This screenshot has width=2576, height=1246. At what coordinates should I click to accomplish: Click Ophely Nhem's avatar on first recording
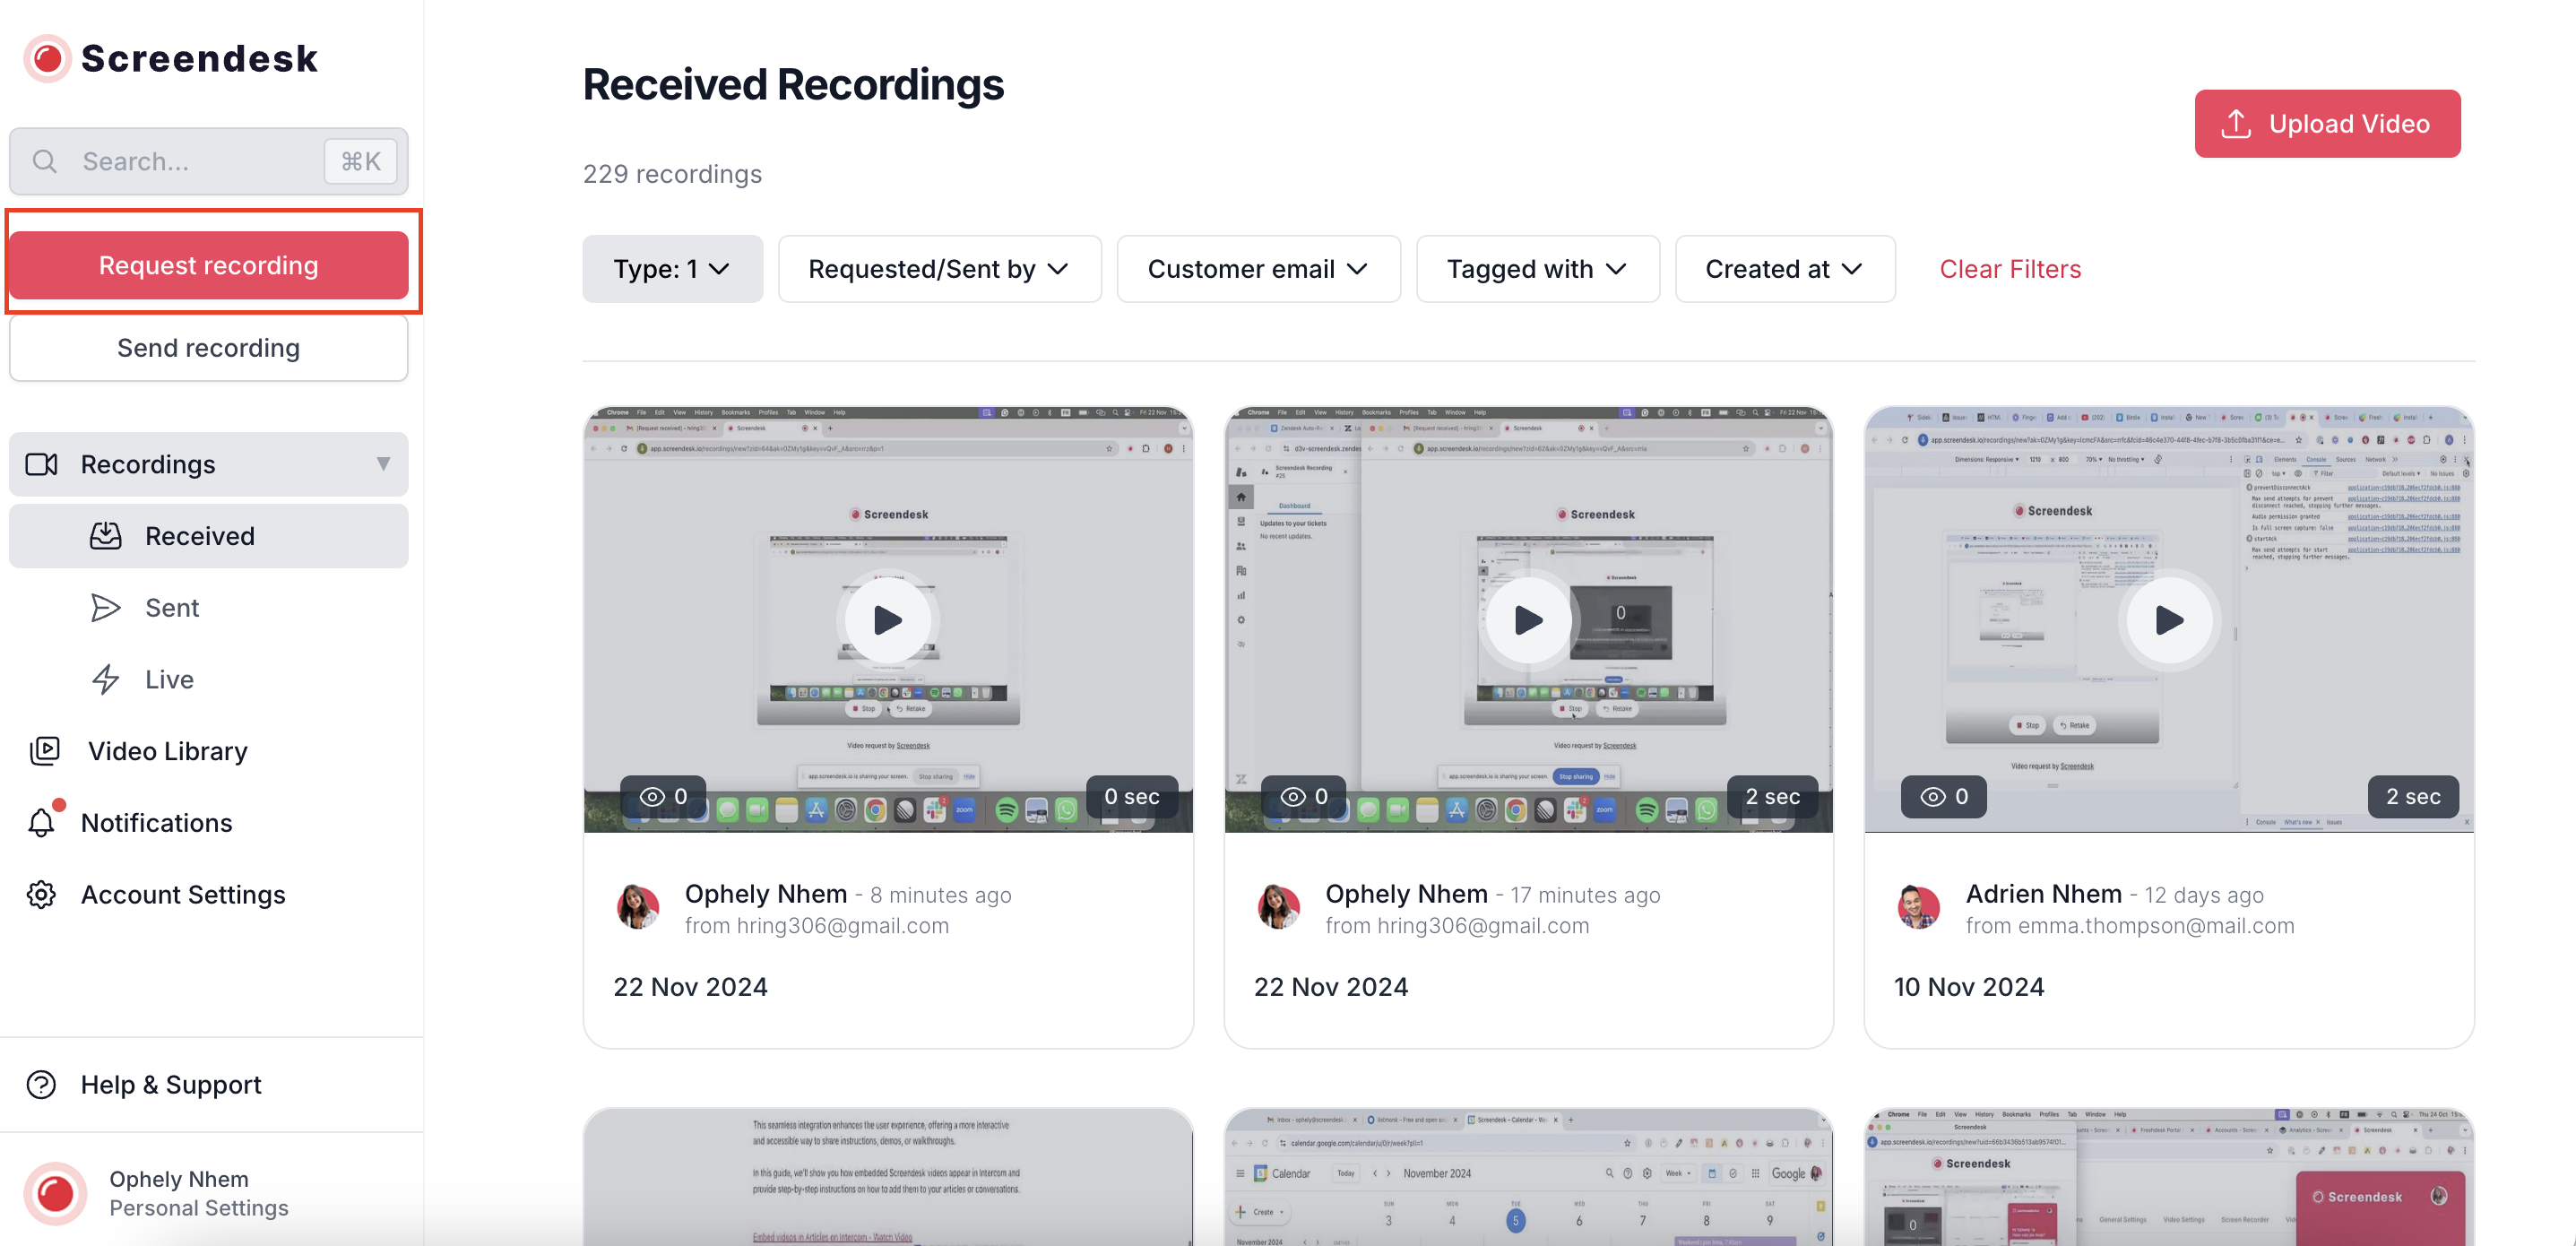pos(638,907)
